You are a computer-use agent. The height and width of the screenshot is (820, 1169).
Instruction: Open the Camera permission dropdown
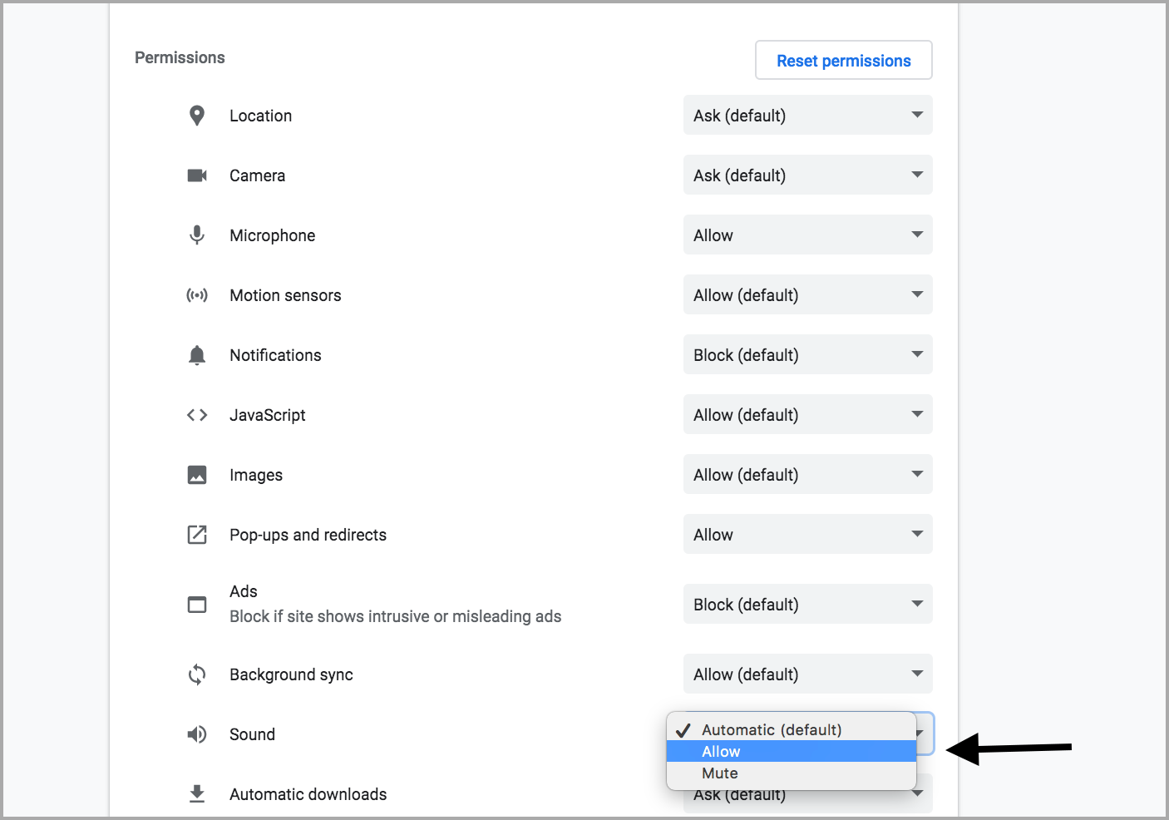[x=807, y=175]
